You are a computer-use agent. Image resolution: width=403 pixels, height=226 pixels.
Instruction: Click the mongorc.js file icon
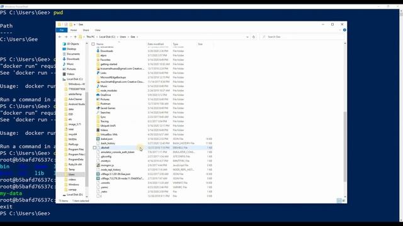[x=98, y=165]
